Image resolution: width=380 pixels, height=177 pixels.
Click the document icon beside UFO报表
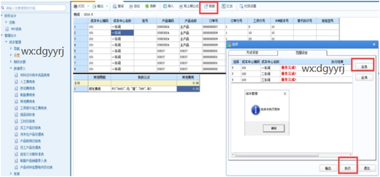point(7,29)
